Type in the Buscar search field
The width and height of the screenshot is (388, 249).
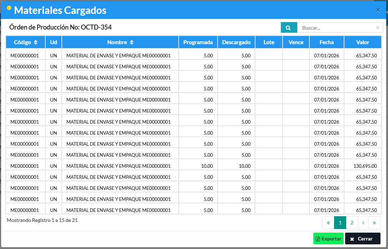336,28
